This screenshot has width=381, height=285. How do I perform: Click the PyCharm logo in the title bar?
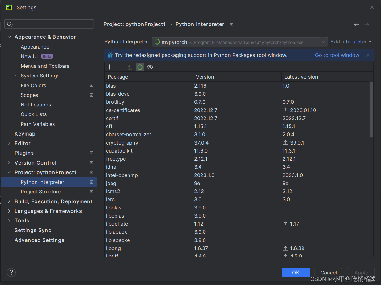point(9,7)
